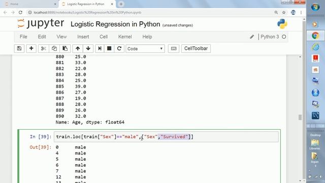
Task: Click text 'Name: Age, dtype: float64'
Action: [90, 122]
